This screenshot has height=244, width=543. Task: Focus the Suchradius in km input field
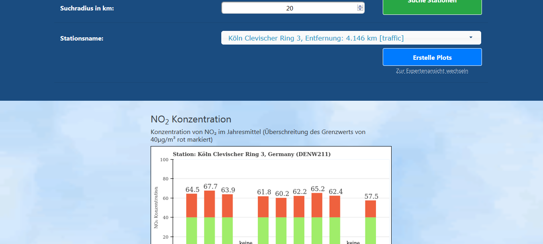pos(293,8)
